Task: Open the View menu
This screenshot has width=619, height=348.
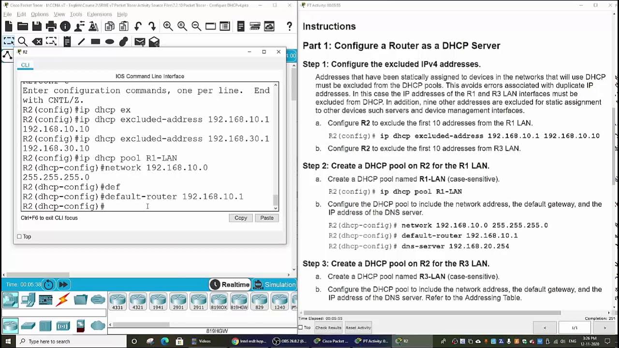Action: (59, 14)
